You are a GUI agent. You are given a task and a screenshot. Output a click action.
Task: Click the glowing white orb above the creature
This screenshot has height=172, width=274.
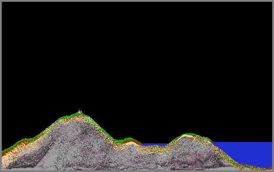[80, 110]
